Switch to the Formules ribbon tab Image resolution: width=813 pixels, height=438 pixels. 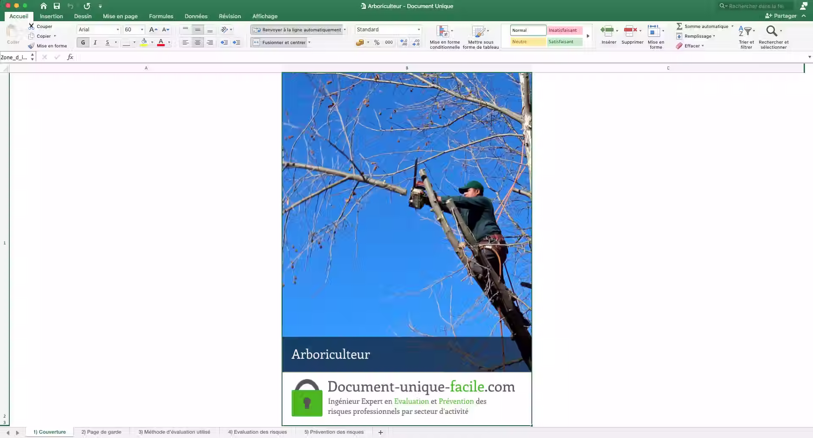[160, 16]
